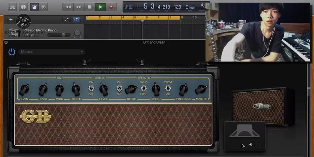Click the electric piano track instrument icon
Screen dimensions: 314x157
coord(15,33)
